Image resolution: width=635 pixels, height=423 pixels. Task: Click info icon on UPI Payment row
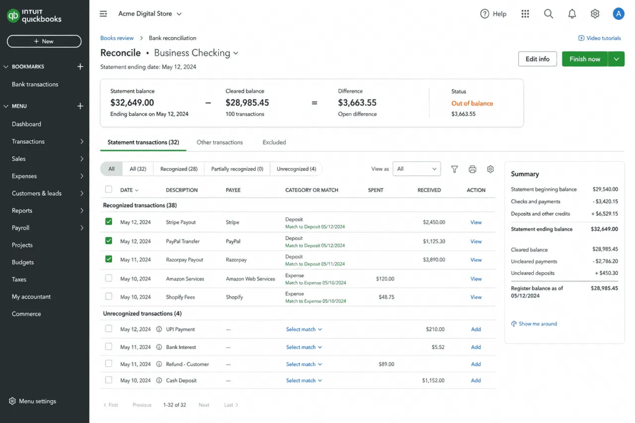[159, 329]
